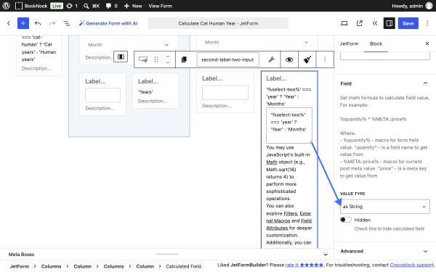Viewport: 436px width, 272px height.
Task: Click the block drag handle
Action: pyautogui.click(x=156, y=59)
